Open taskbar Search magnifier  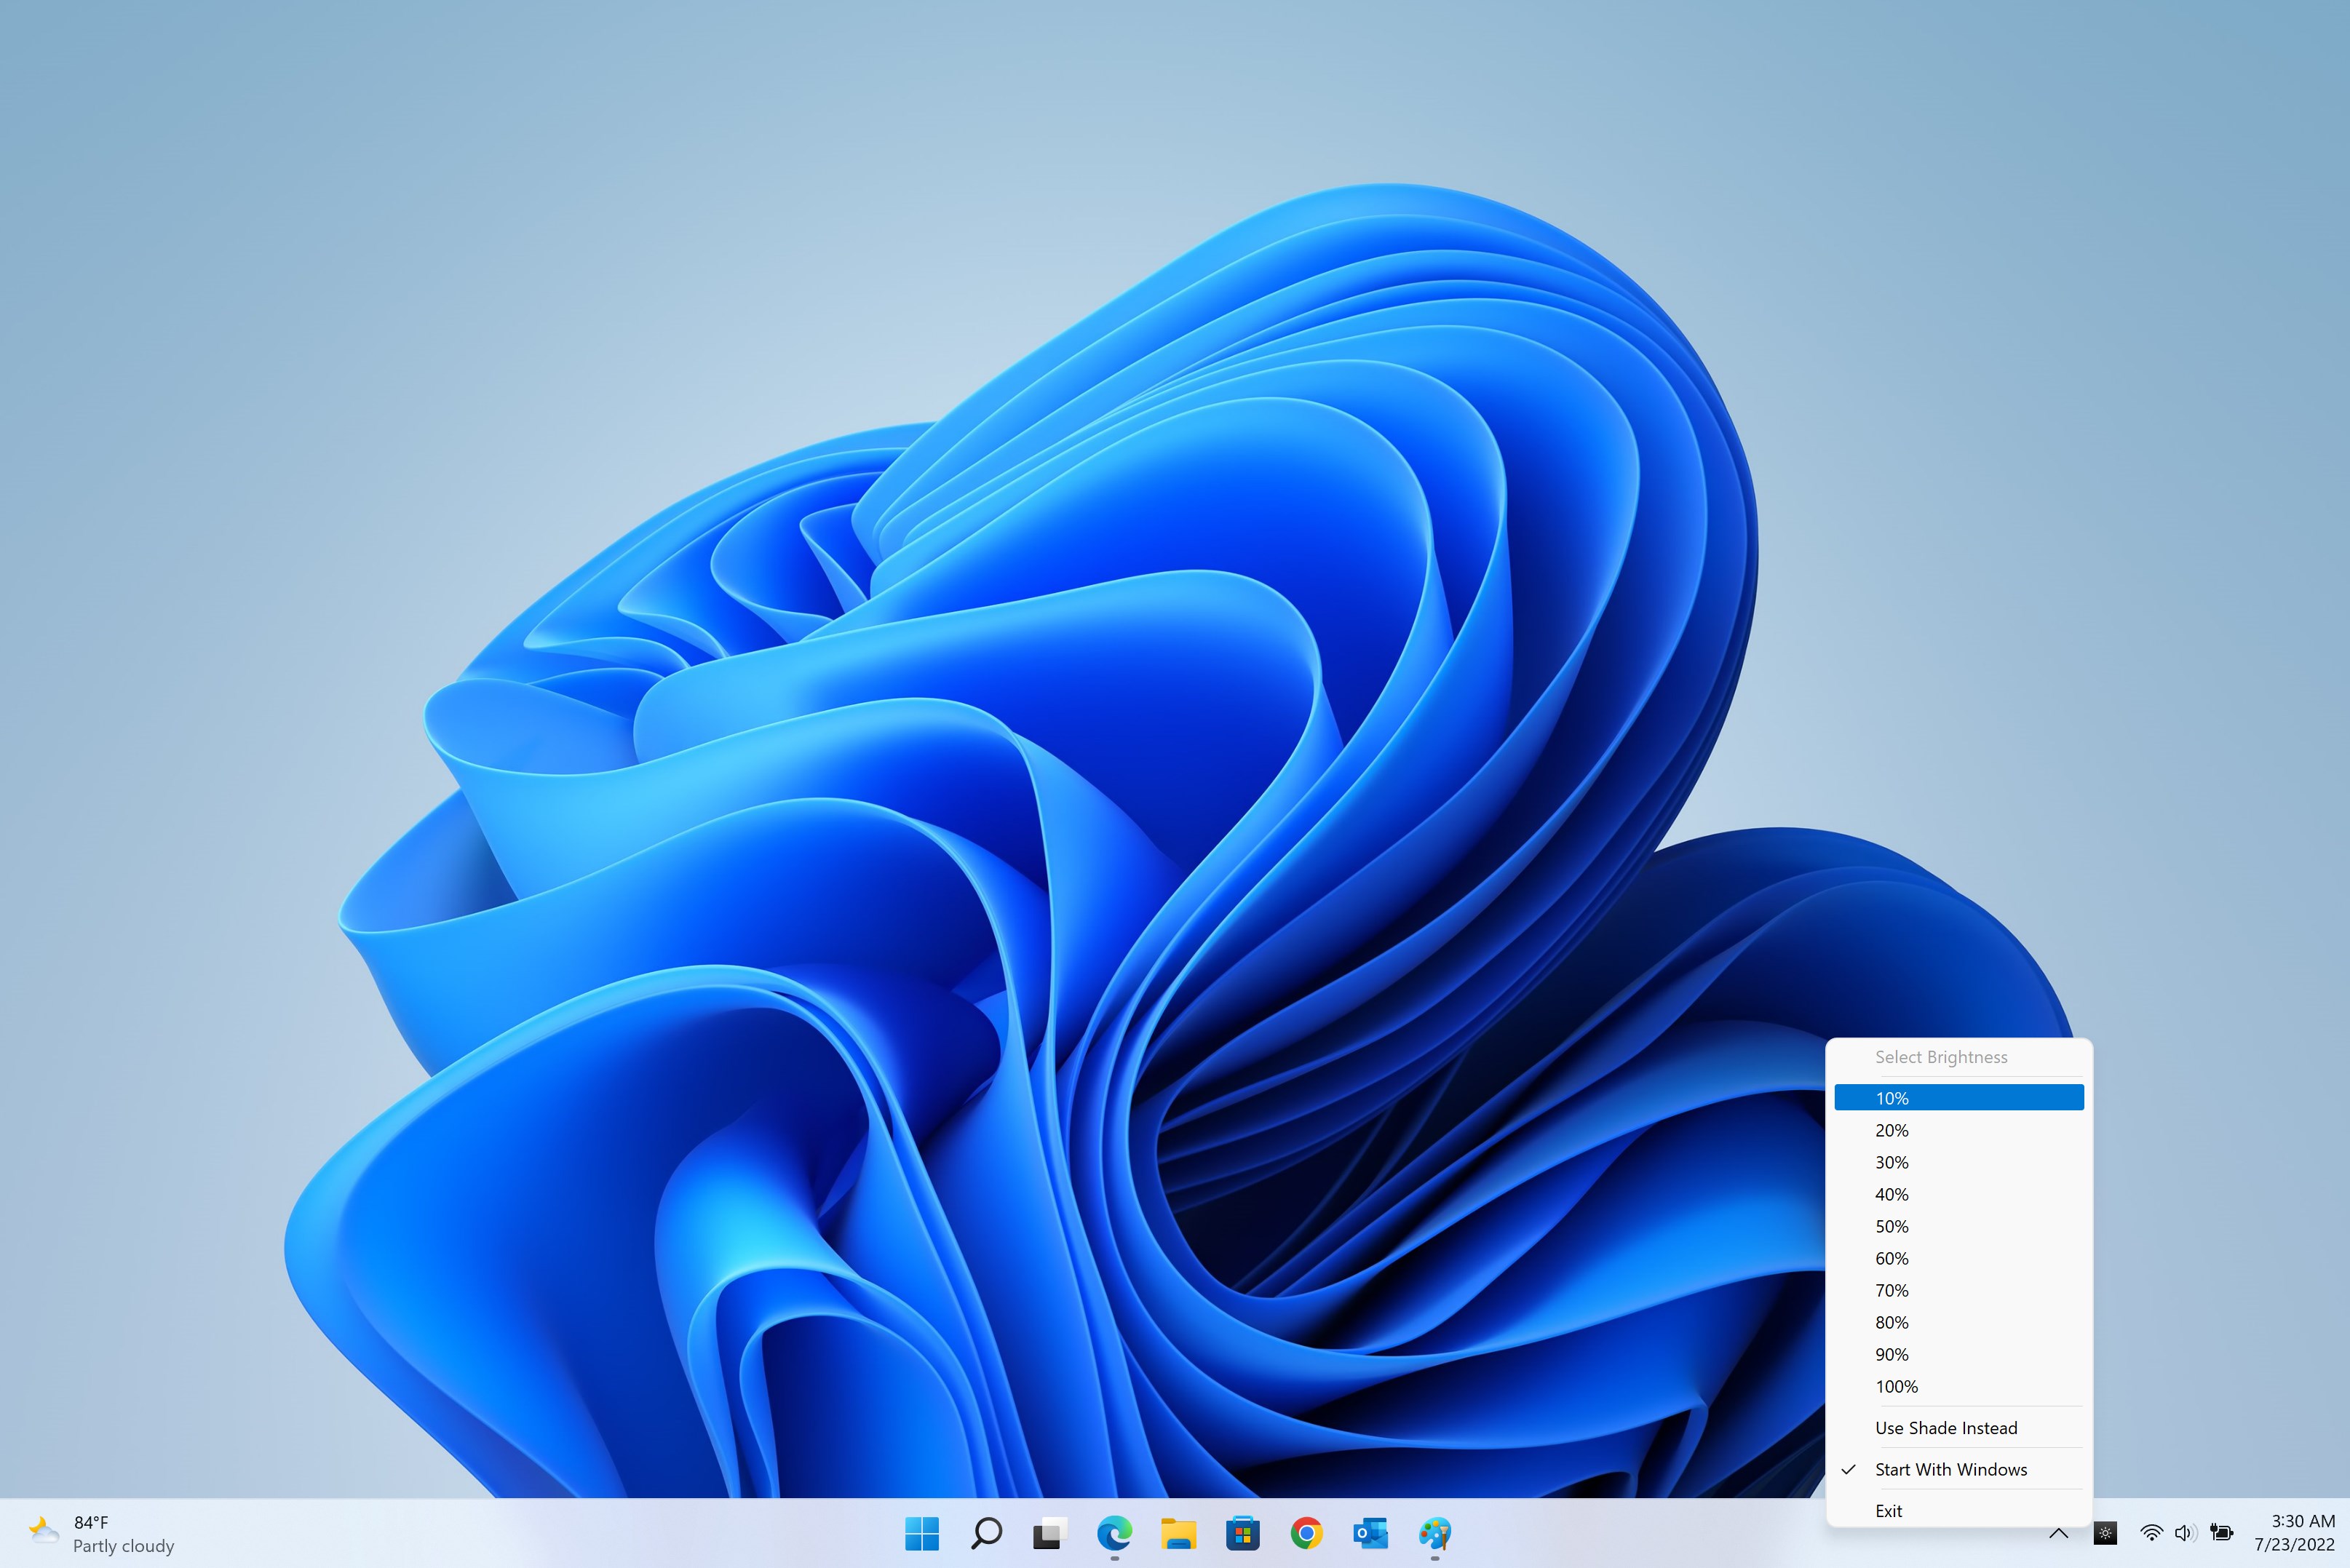tap(986, 1533)
